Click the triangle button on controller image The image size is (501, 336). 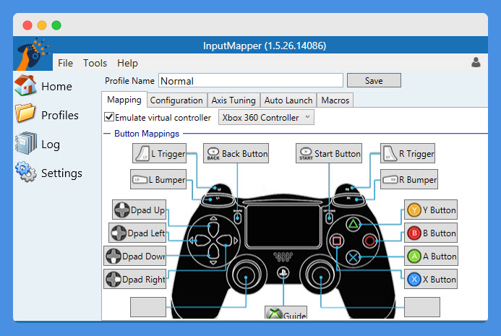[353, 224]
